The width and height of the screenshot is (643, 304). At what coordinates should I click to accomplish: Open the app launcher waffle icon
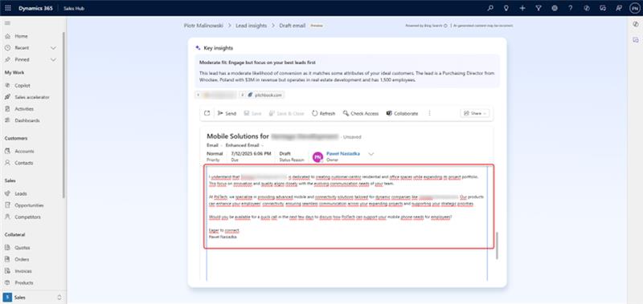coord(8,8)
